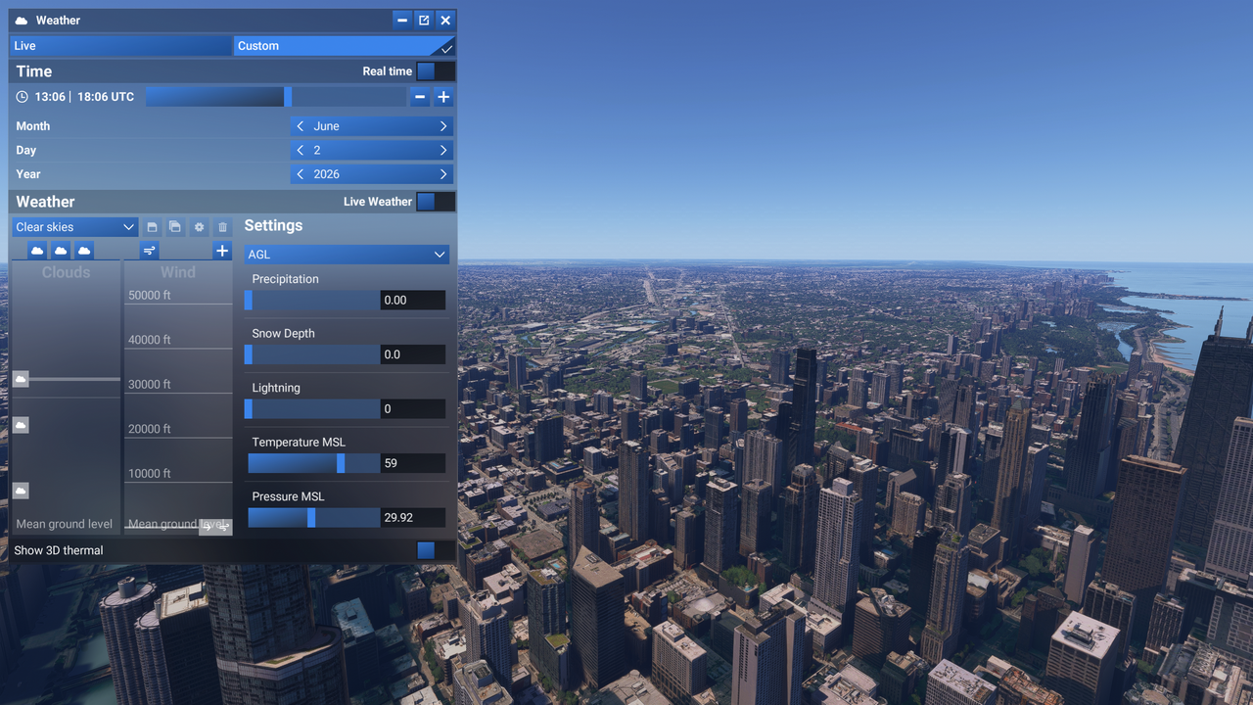The image size is (1253, 705).
Task: Duplicate the weather preset
Action: click(175, 227)
